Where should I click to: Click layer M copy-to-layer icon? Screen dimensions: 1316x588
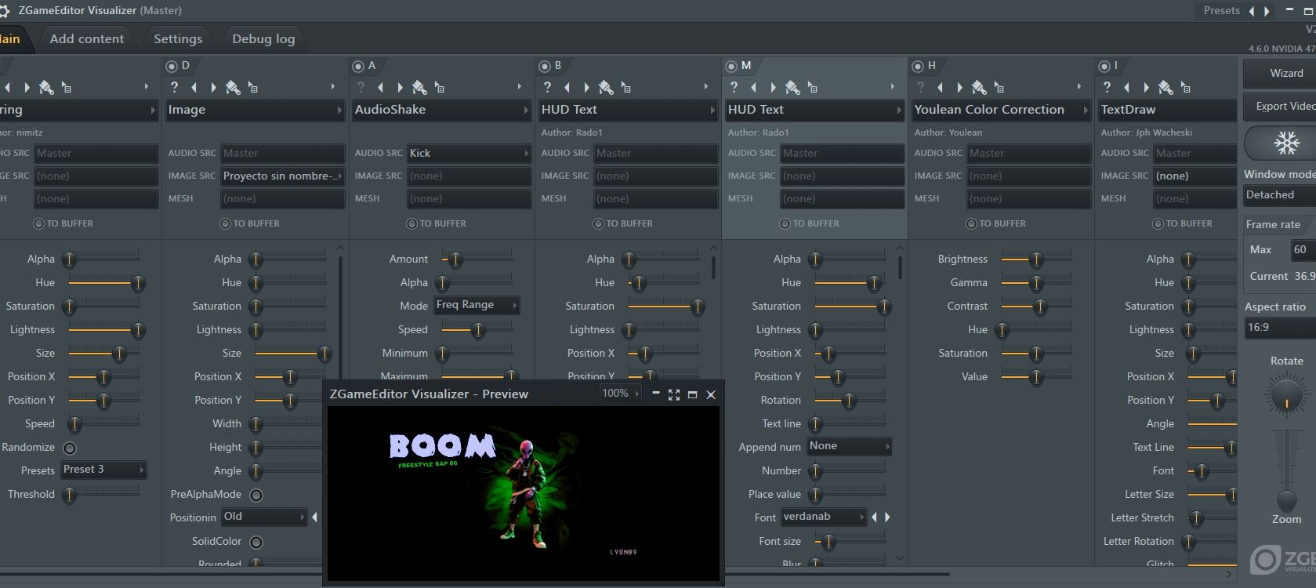pos(813,87)
